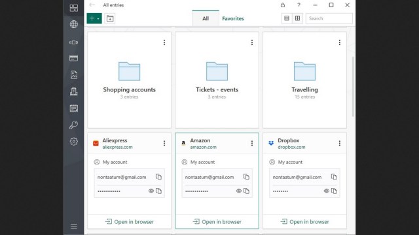The height and width of the screenshot is (235, 419).
Task: Click the Aliexpress site logo icon
Action: click(x=96, y=144)
